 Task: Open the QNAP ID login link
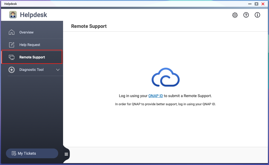156,95
